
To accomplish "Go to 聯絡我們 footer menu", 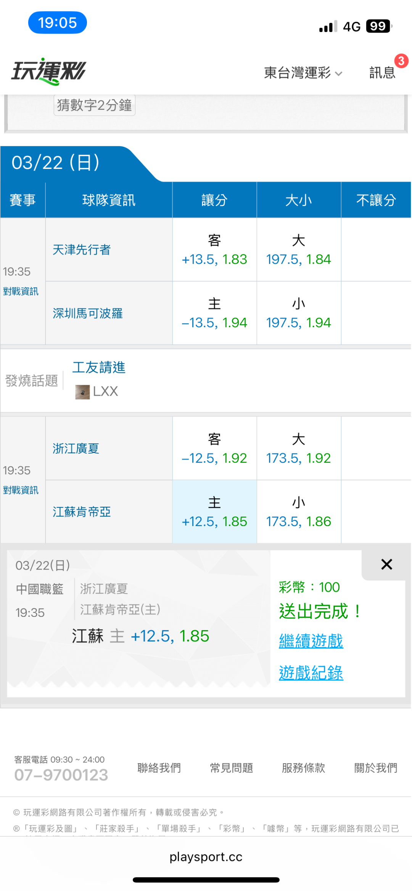I will pos(159,768).
